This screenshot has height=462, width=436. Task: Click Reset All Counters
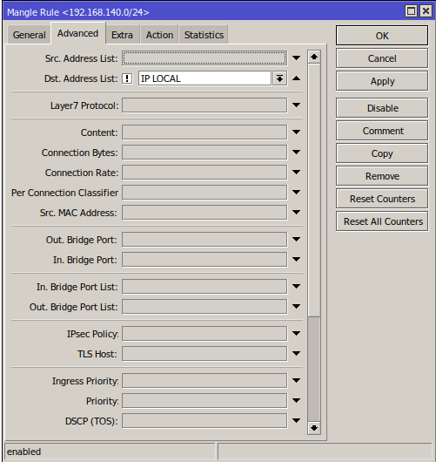(x=382, y=221)
